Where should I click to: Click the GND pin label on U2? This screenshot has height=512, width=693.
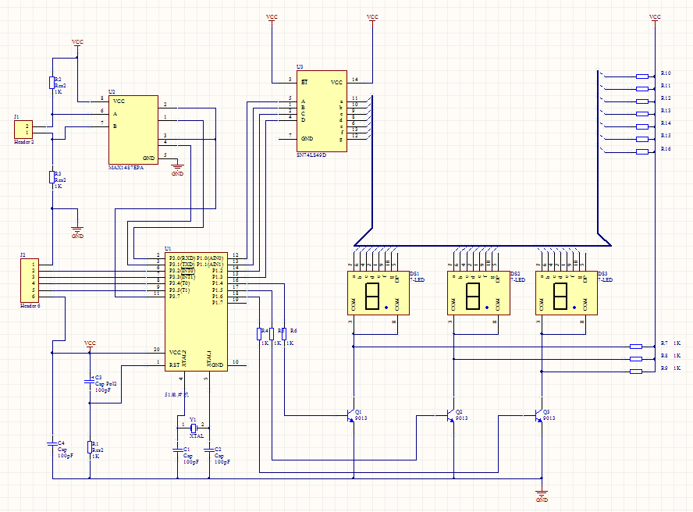pyautogui.click(x=148, y=158)
